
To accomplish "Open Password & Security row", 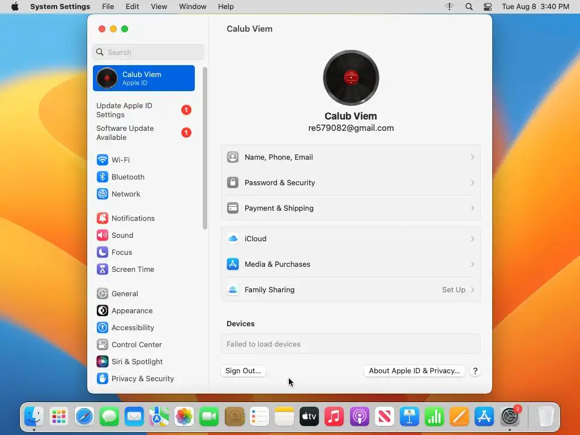I will [x=351, y=183].
